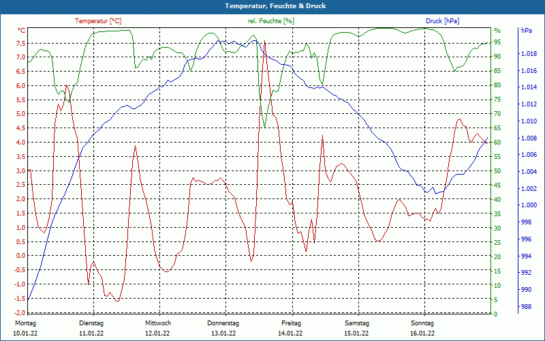The image size is (545, 341).
Task: Pick the Mittwoch day label
Action: click(158, 323)
